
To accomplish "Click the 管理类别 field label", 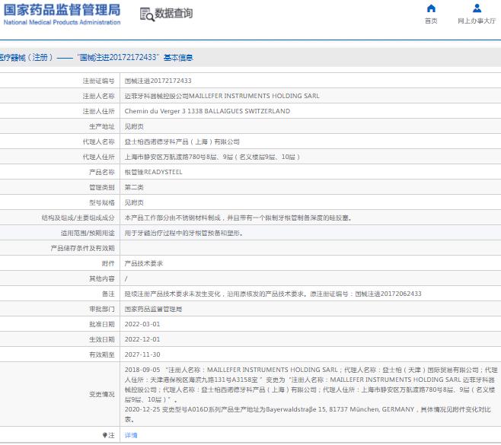I will [x=101, y=187].
